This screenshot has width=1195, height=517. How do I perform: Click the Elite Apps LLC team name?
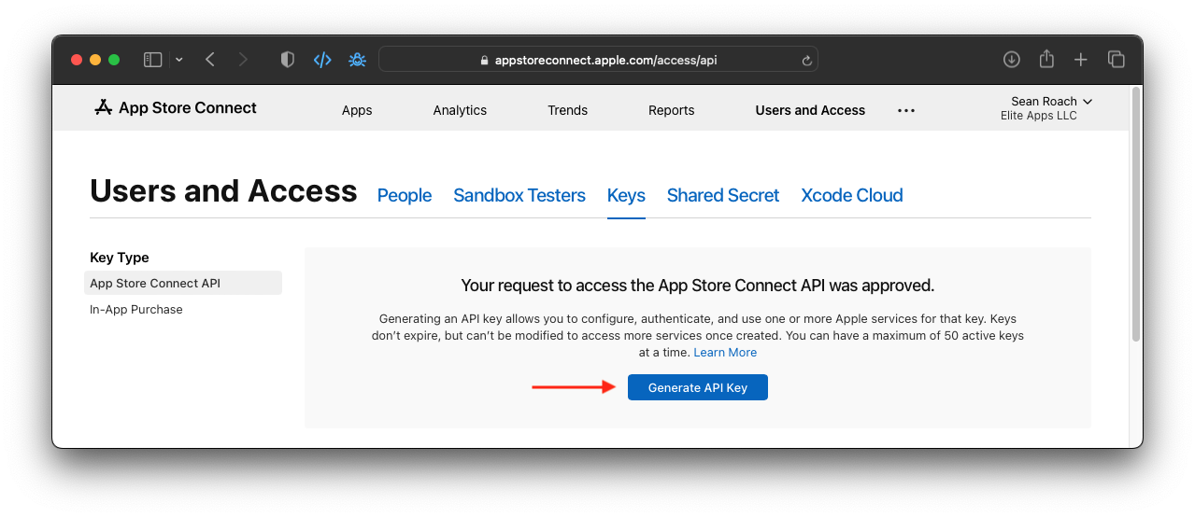click(1039, 116)
